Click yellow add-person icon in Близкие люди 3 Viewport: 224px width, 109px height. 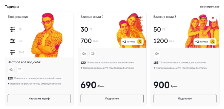pyautogui.click(x=212, y=42)
